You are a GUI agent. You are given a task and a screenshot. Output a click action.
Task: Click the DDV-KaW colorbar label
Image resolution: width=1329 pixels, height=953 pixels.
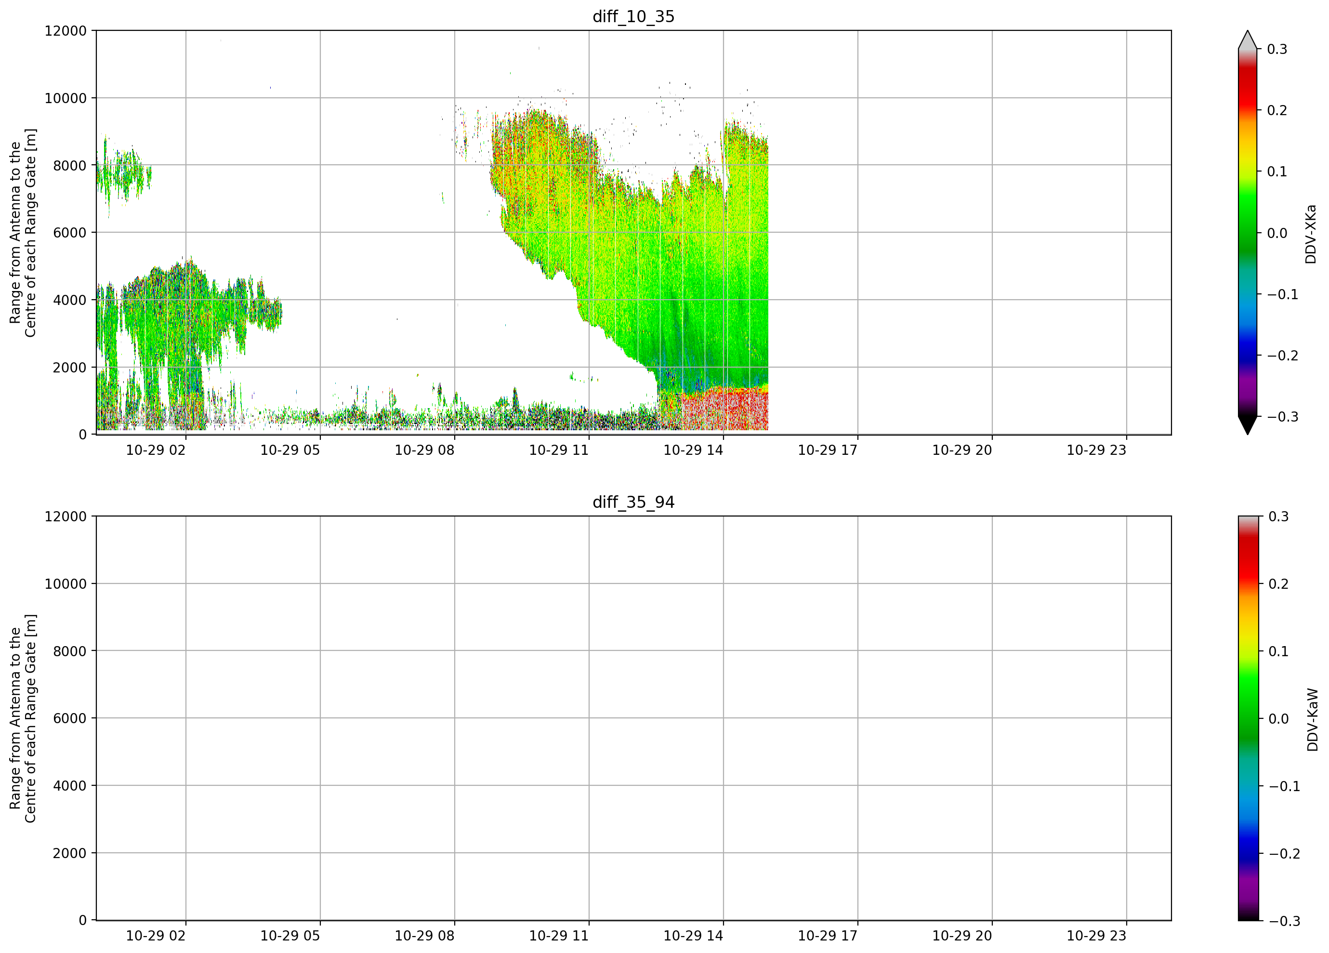click(1312, 720)
